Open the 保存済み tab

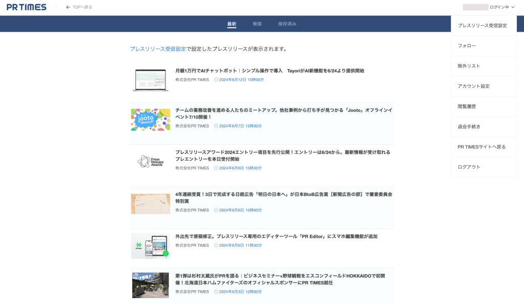[x=287, y=24]
